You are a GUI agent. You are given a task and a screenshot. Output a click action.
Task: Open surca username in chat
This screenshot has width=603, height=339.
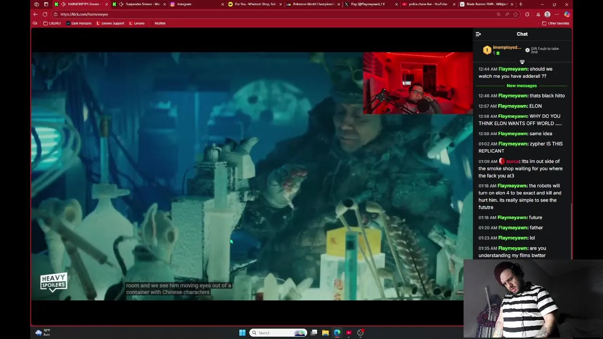[x=512, y=161]
